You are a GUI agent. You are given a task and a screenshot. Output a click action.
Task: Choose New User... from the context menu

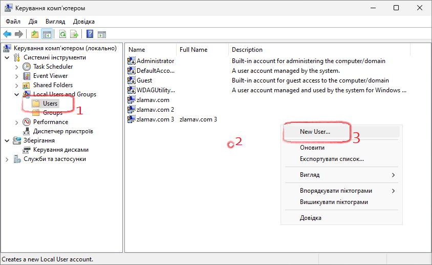coord(315,131)
